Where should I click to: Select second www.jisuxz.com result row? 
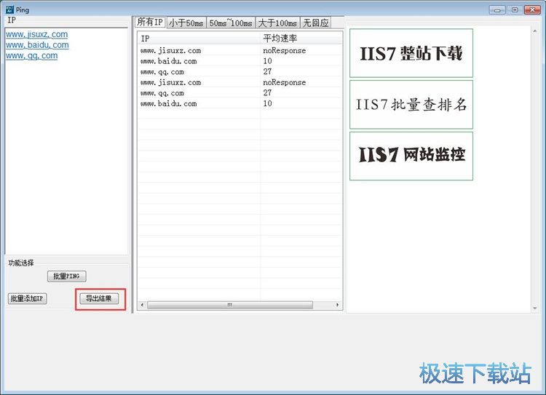point(240,82)
